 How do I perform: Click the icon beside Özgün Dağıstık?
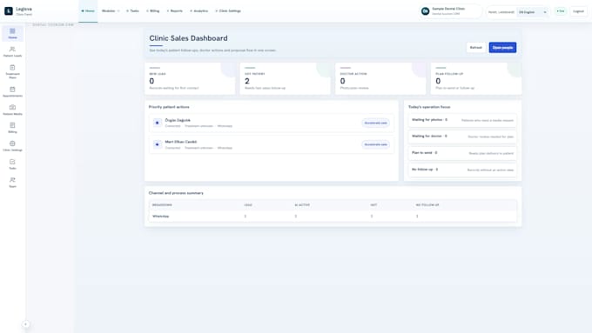pos(158,123)
